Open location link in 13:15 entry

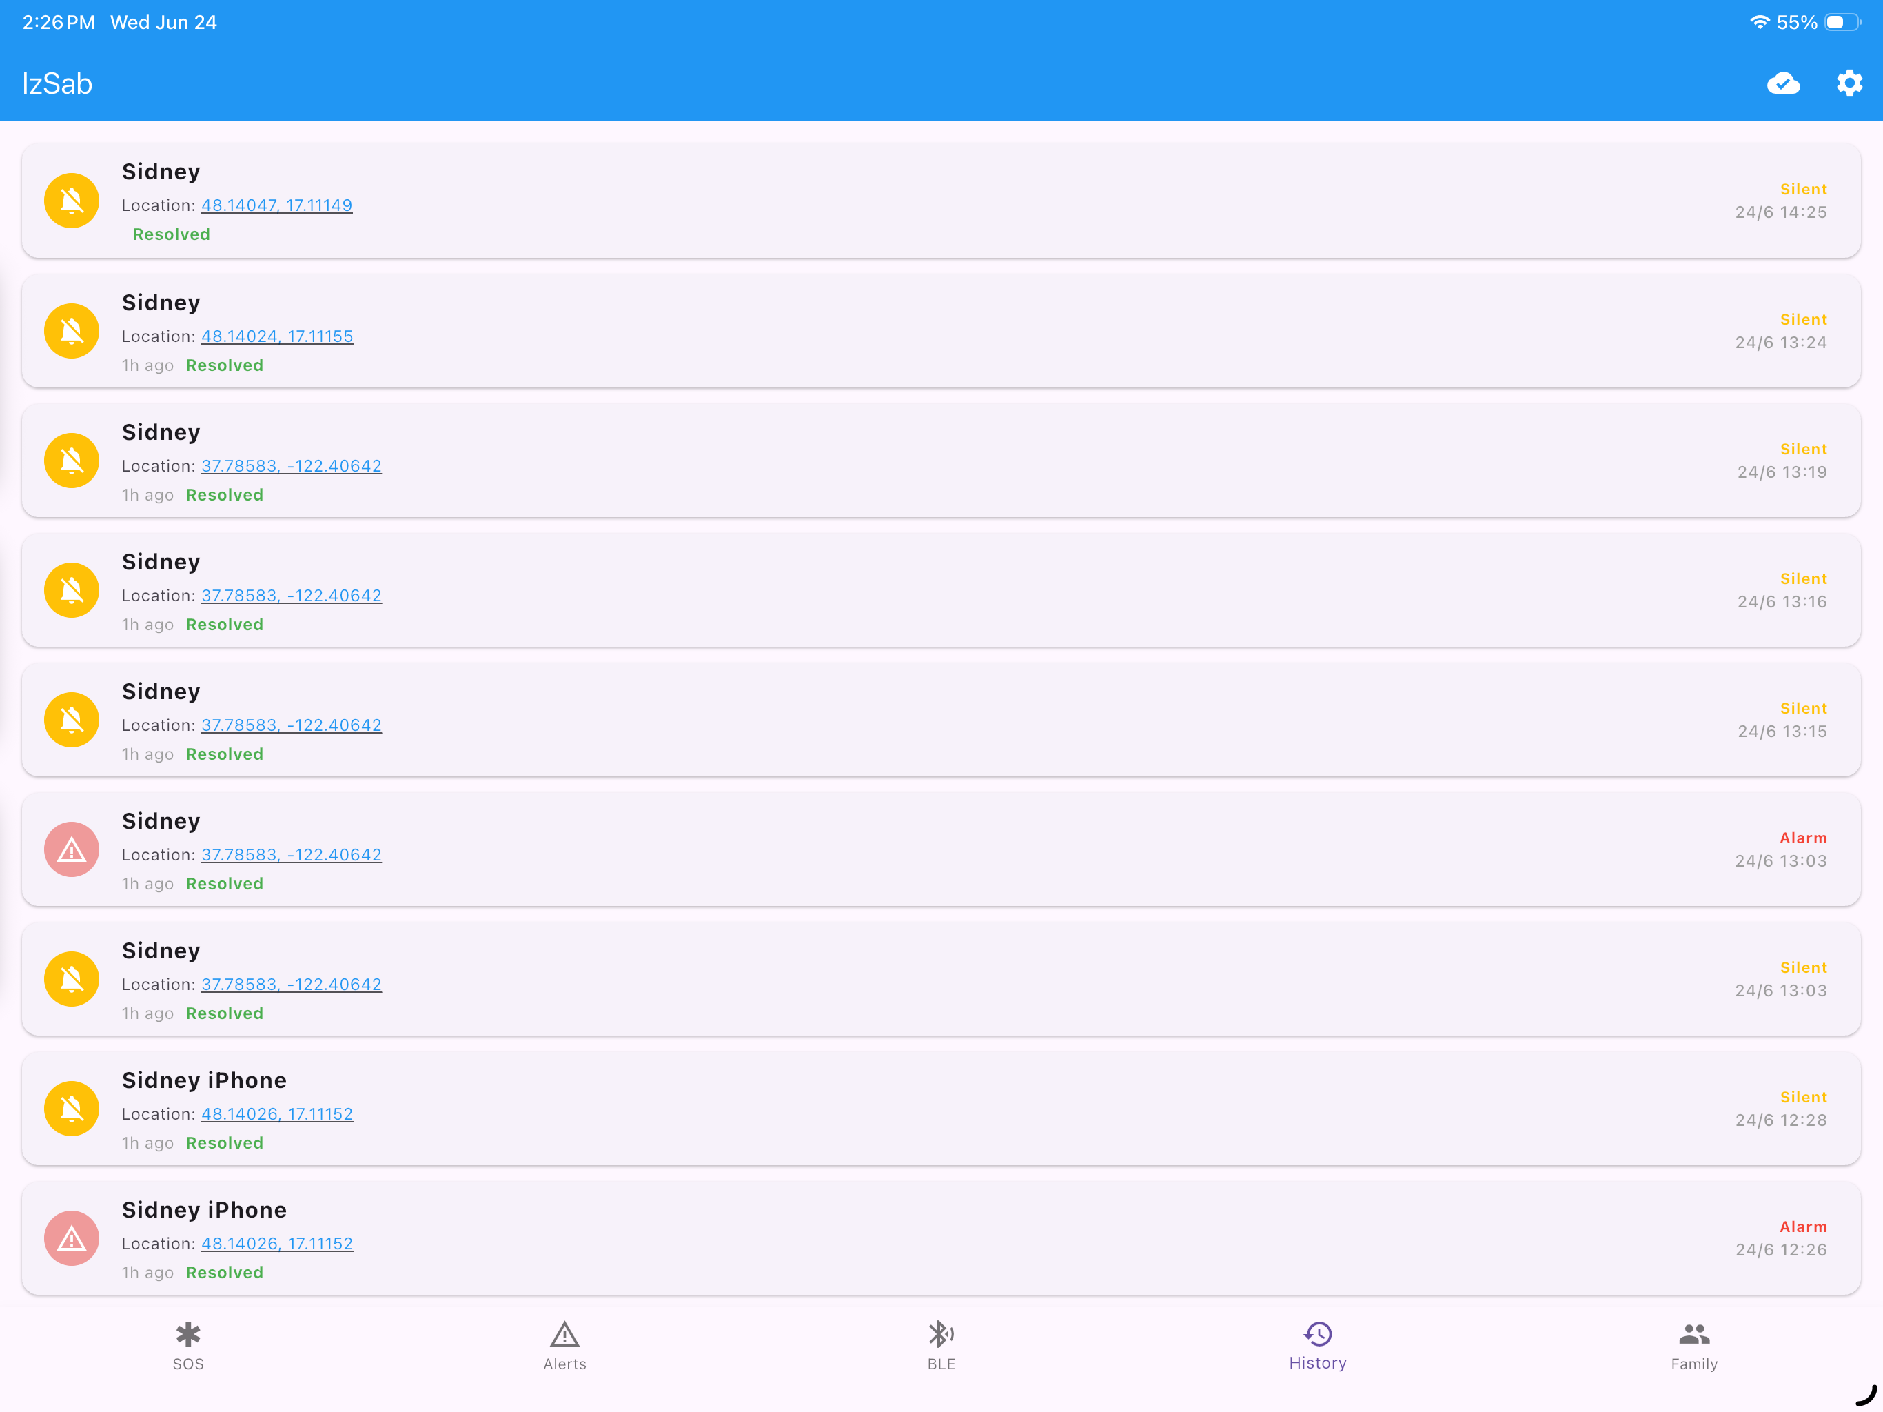291,725
